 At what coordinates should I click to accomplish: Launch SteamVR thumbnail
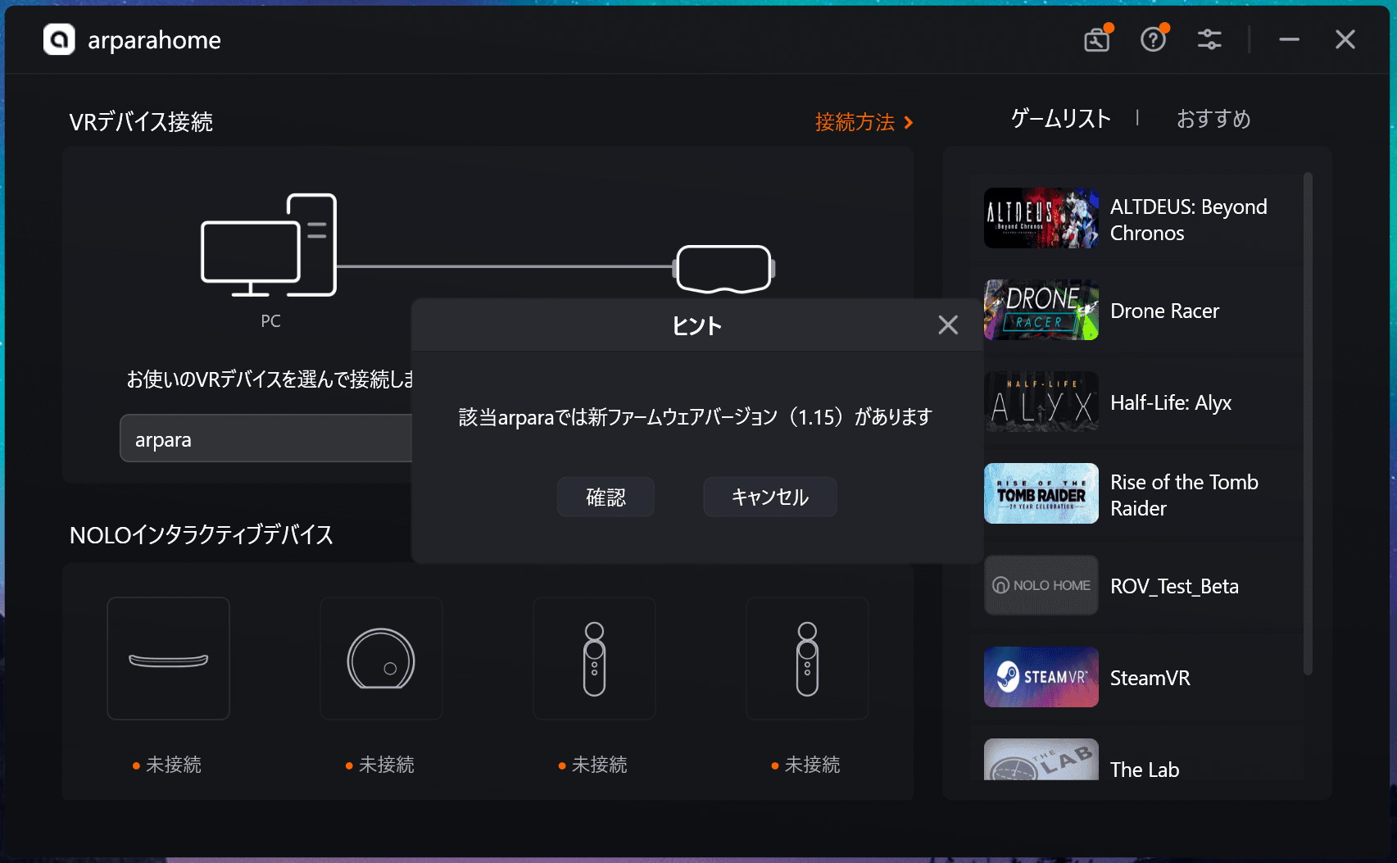point(1041,677)
